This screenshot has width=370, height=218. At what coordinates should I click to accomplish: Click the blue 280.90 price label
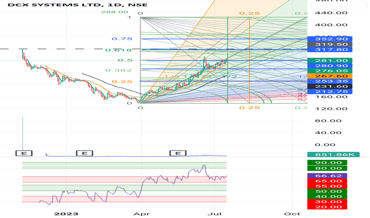click(x=330, y=66)
